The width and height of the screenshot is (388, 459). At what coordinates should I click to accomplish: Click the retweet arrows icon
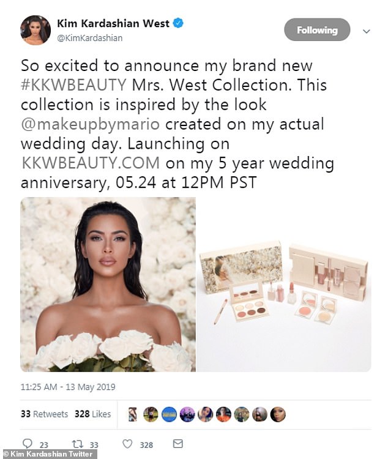pyautogui.click(x=76, y=444)
